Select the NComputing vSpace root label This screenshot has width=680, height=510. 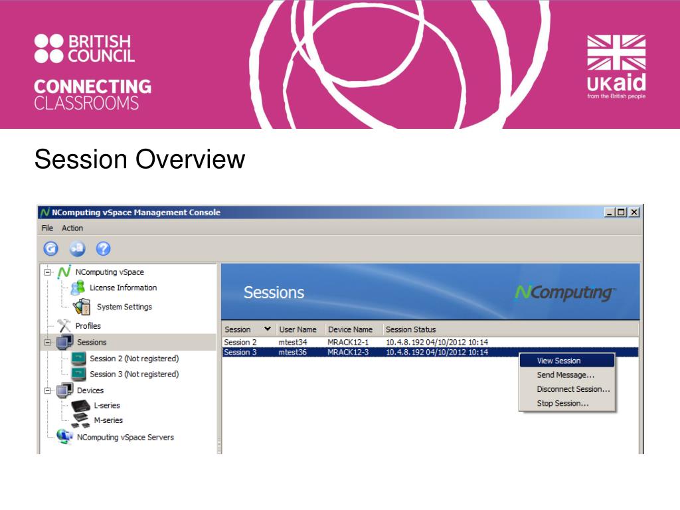click(110, 272)
